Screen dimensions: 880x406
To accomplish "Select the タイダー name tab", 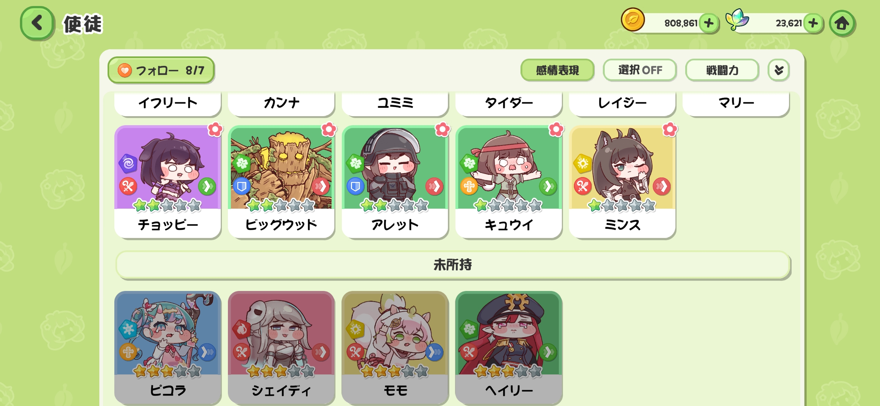I will (509, 103).
